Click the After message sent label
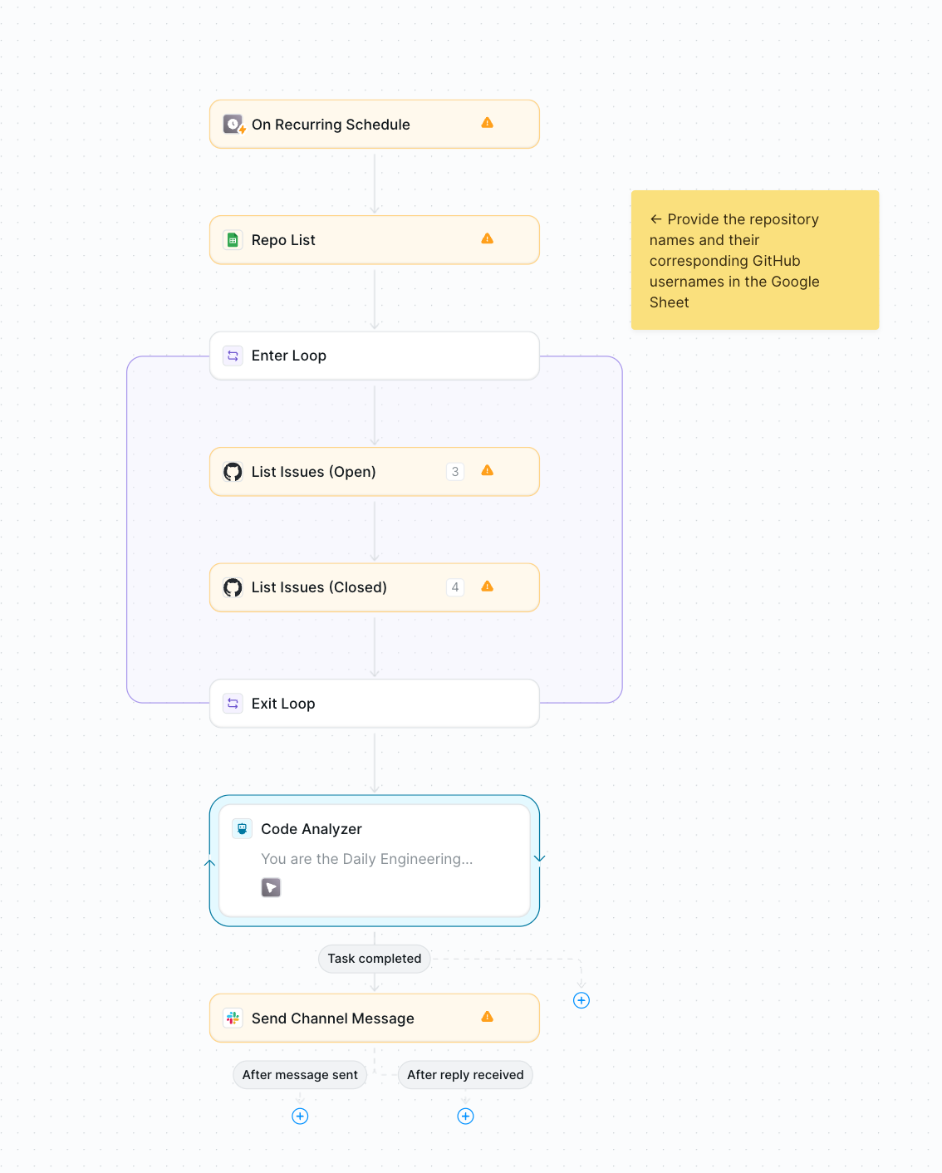 click(300, 1075)
